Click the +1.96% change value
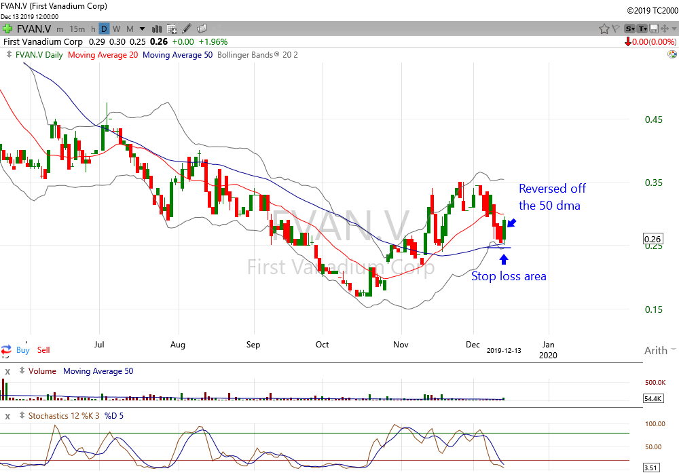The width and height of the screenshot is (679, 475). [213, 42]
